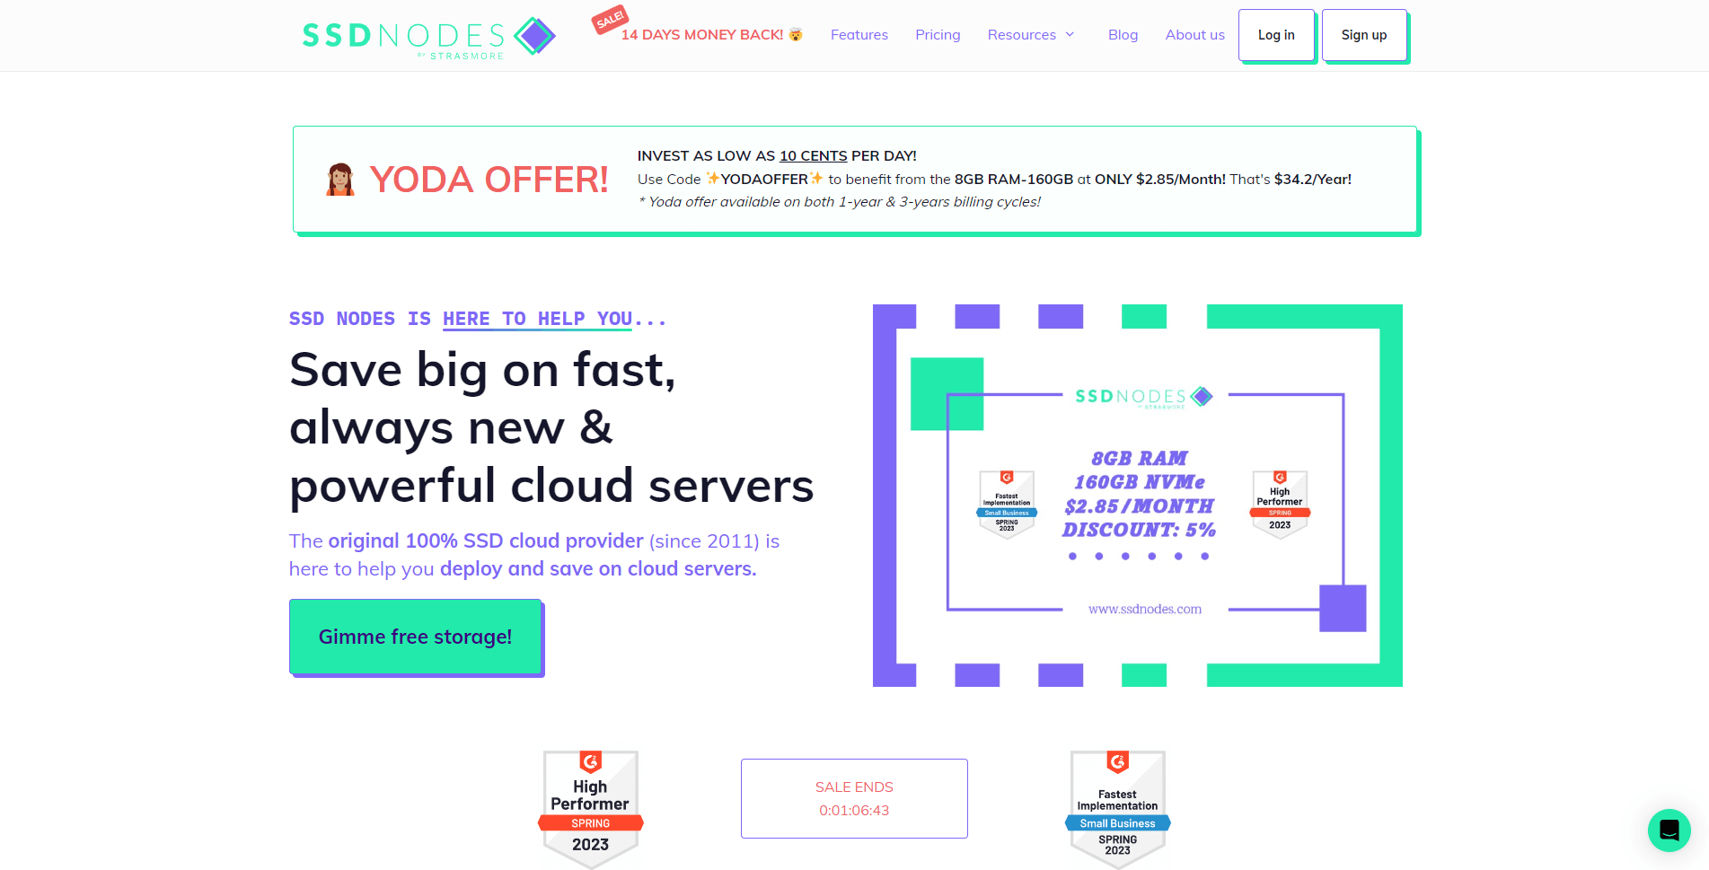Image resolution: width=1709 pixels, height=870 pixels.
Task: Click the SALE! tag badge
Action: tap(610, 19)
